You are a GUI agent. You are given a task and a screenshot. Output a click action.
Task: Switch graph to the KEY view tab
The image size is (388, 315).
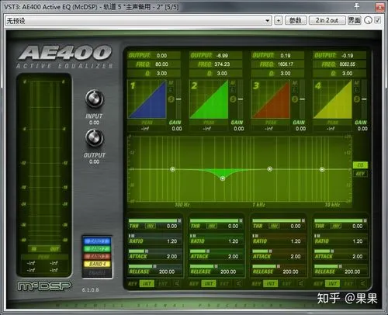pyautogui.click(x=360, y=174)
